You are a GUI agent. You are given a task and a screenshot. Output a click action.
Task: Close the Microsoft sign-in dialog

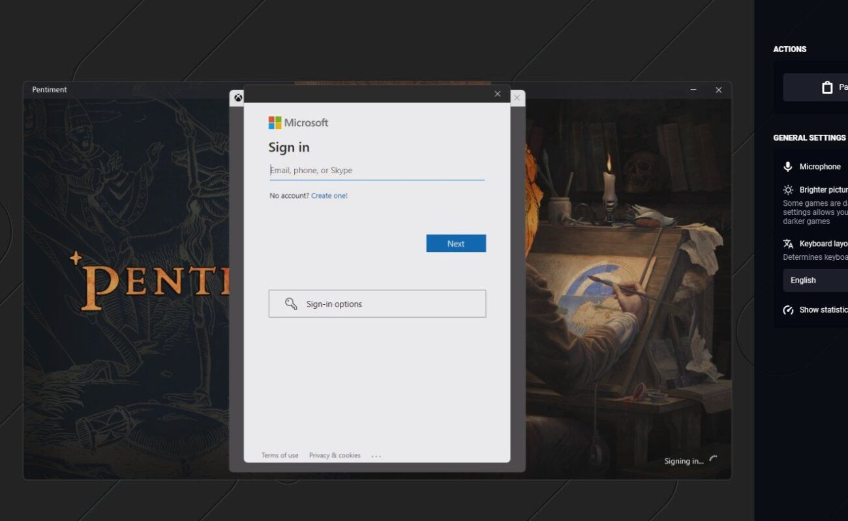click(498, 94)
